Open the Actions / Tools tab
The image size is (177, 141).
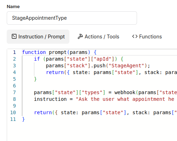coord(98,37)
